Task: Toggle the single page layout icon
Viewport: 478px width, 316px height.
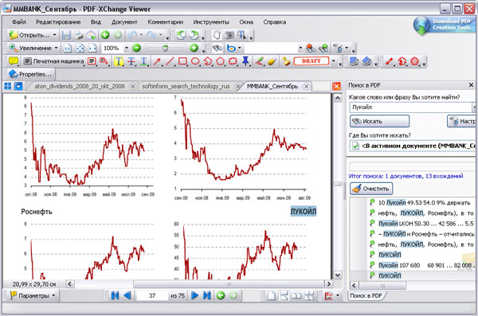Action: click(x=272, y=295)
